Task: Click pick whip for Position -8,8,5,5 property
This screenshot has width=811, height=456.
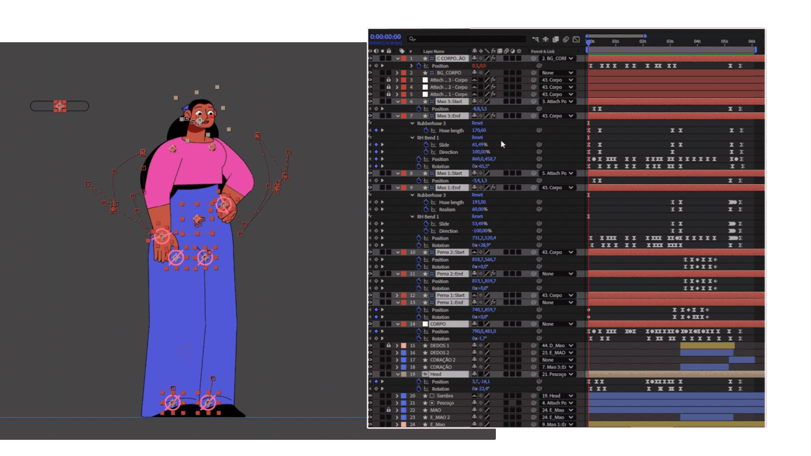Action: 539,109
